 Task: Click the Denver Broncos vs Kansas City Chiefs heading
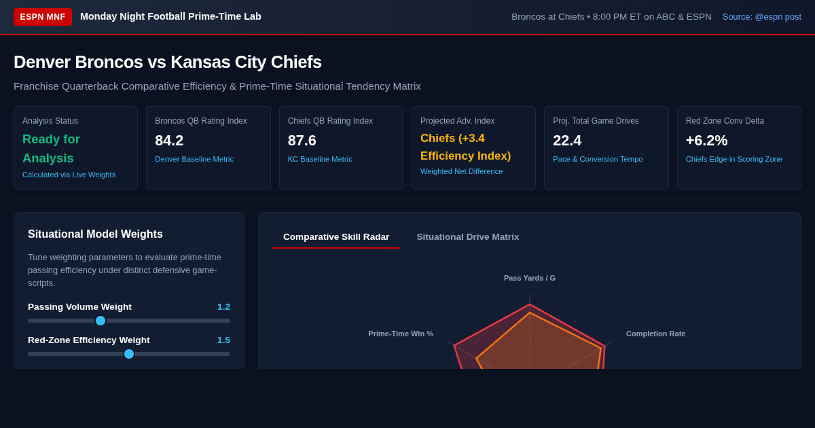(168, 62)
